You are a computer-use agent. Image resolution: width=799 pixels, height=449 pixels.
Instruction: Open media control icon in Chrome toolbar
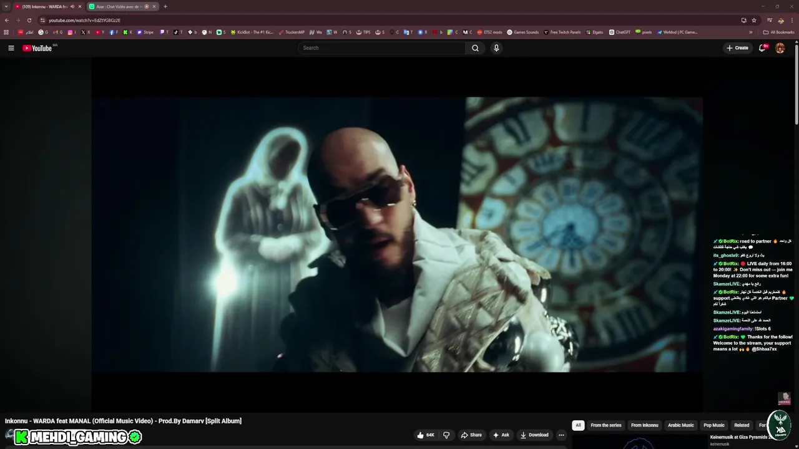click(770, 20)
